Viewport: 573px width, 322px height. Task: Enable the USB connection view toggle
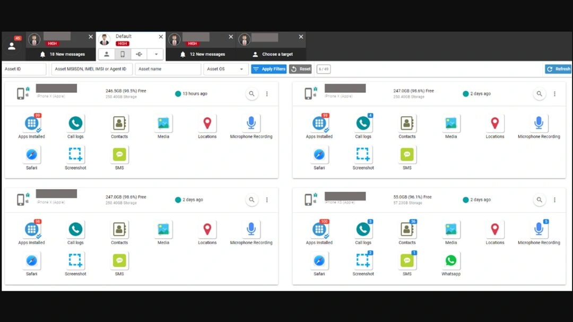tap(139, 54)
